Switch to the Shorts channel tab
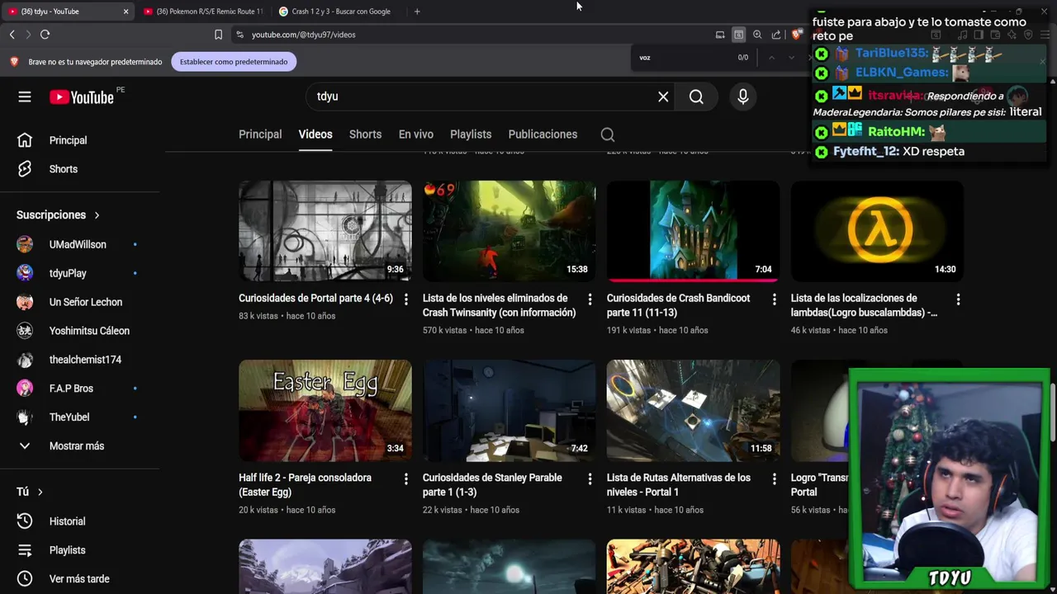This screenshot has width=1057, height=594. point(365,134)
